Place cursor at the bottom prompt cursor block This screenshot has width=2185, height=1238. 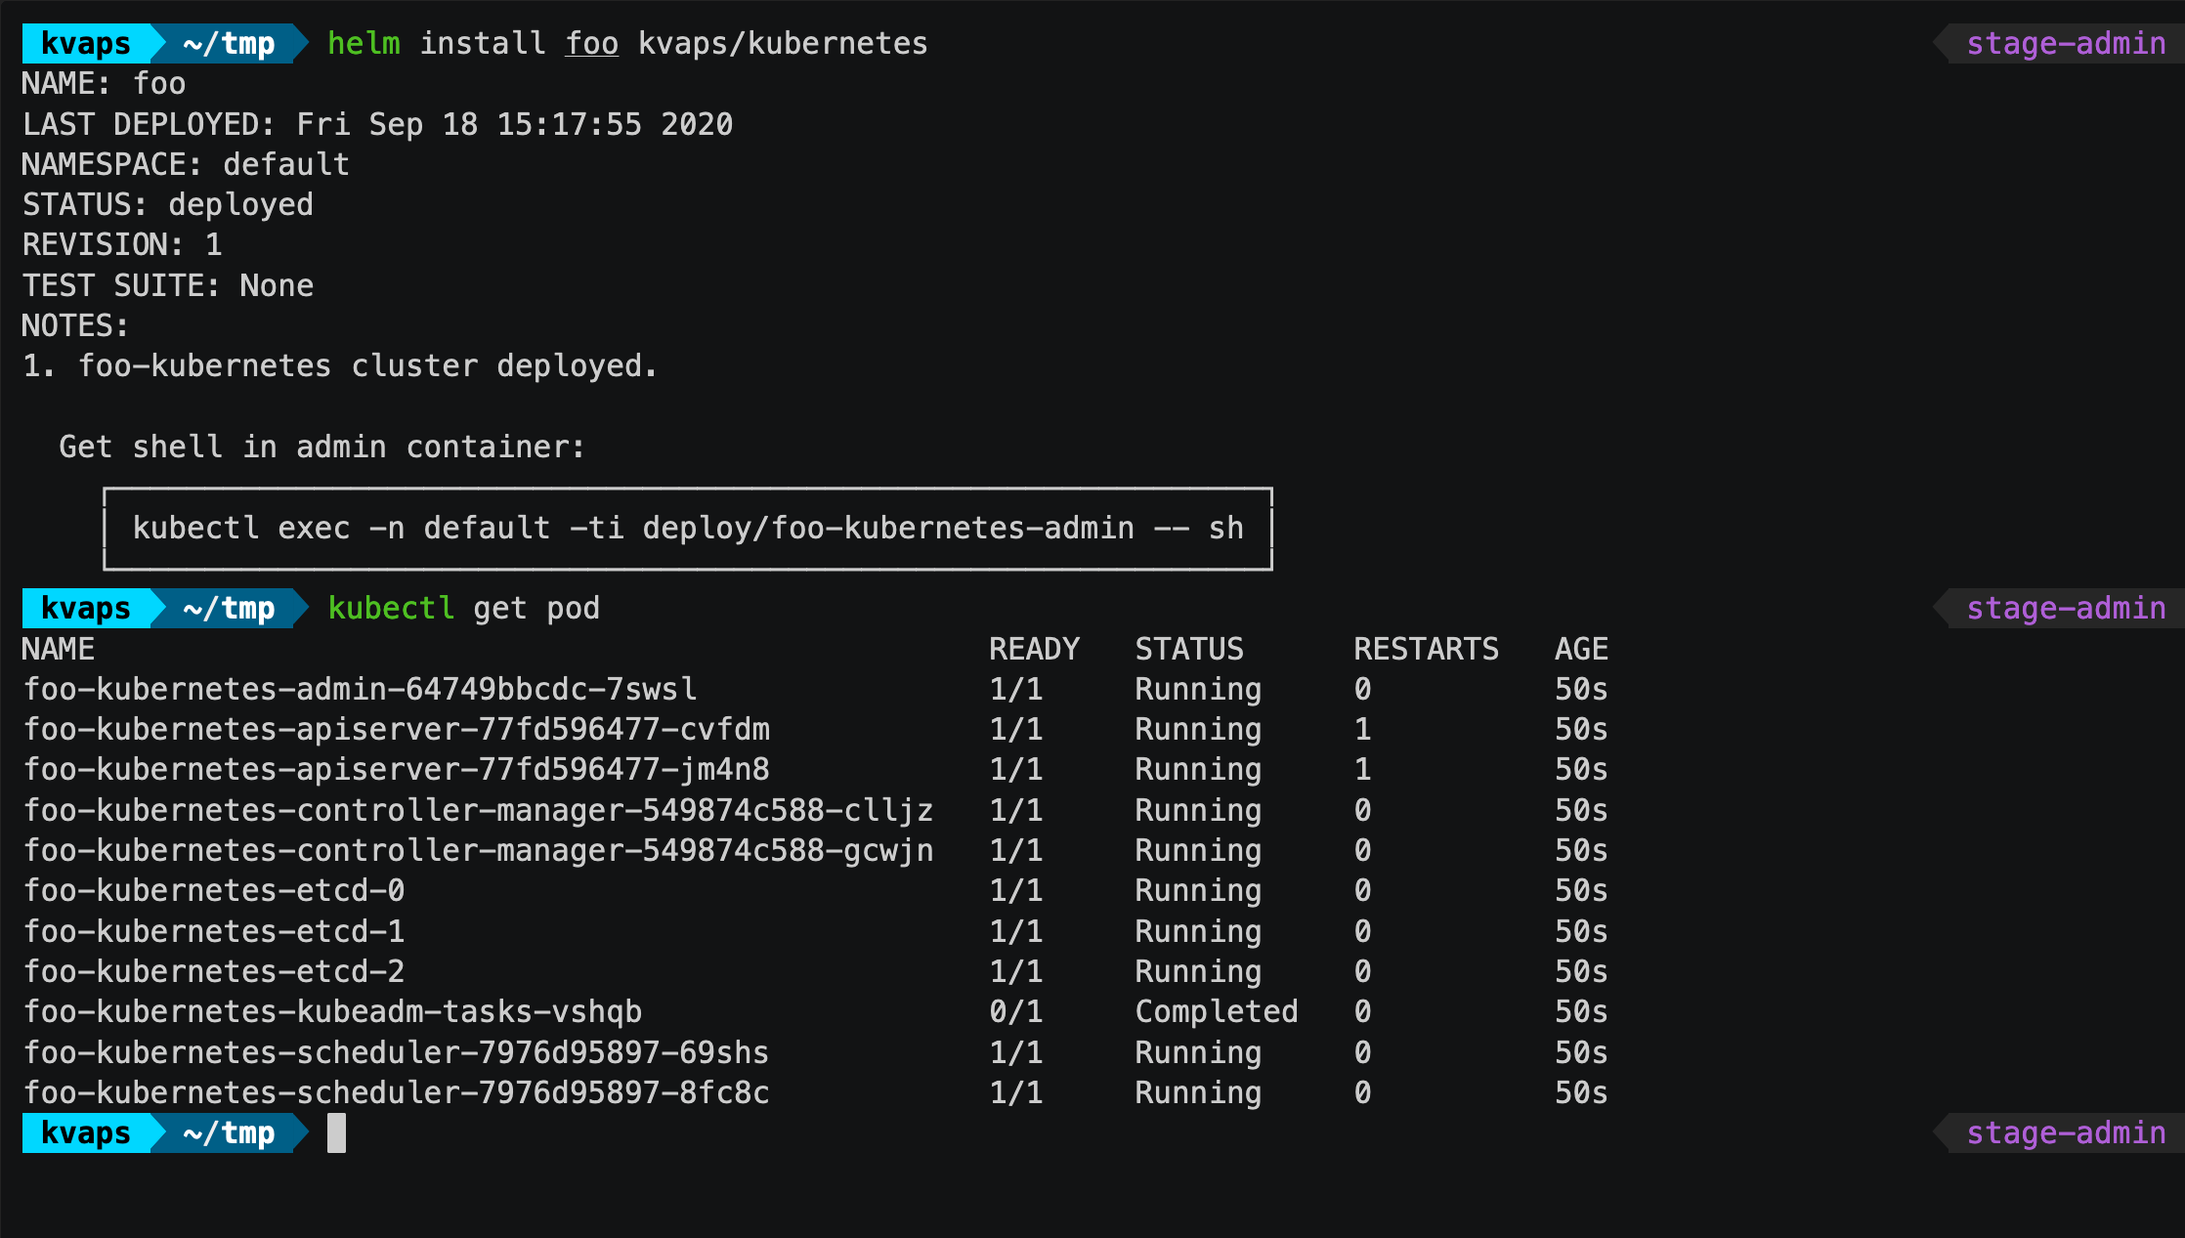click(x=336, y=1132)
